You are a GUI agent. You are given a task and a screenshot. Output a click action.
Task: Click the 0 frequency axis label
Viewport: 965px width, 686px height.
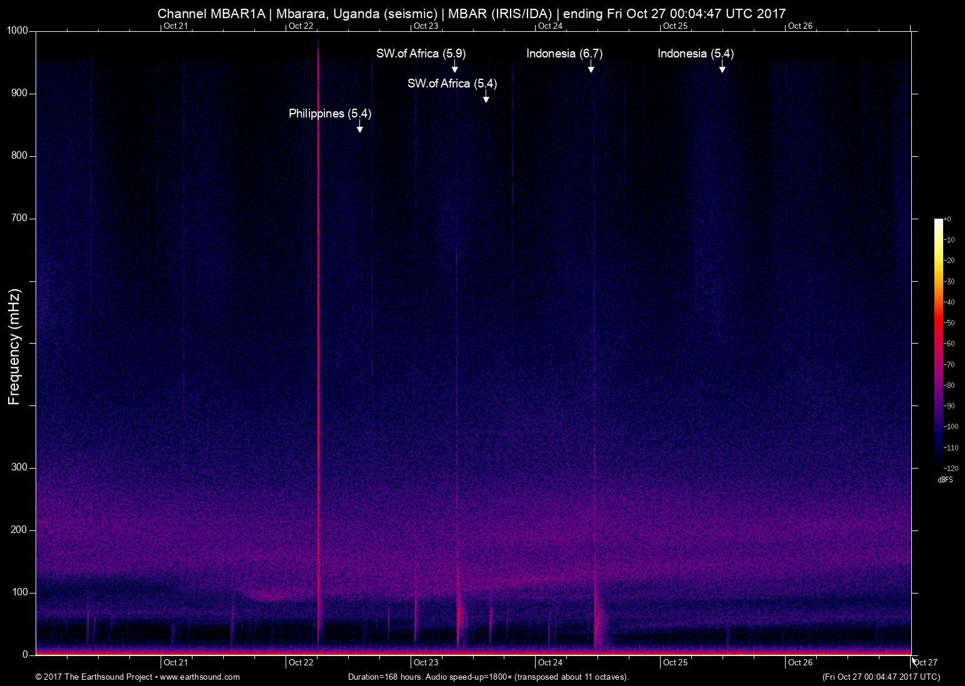(26, 655)
